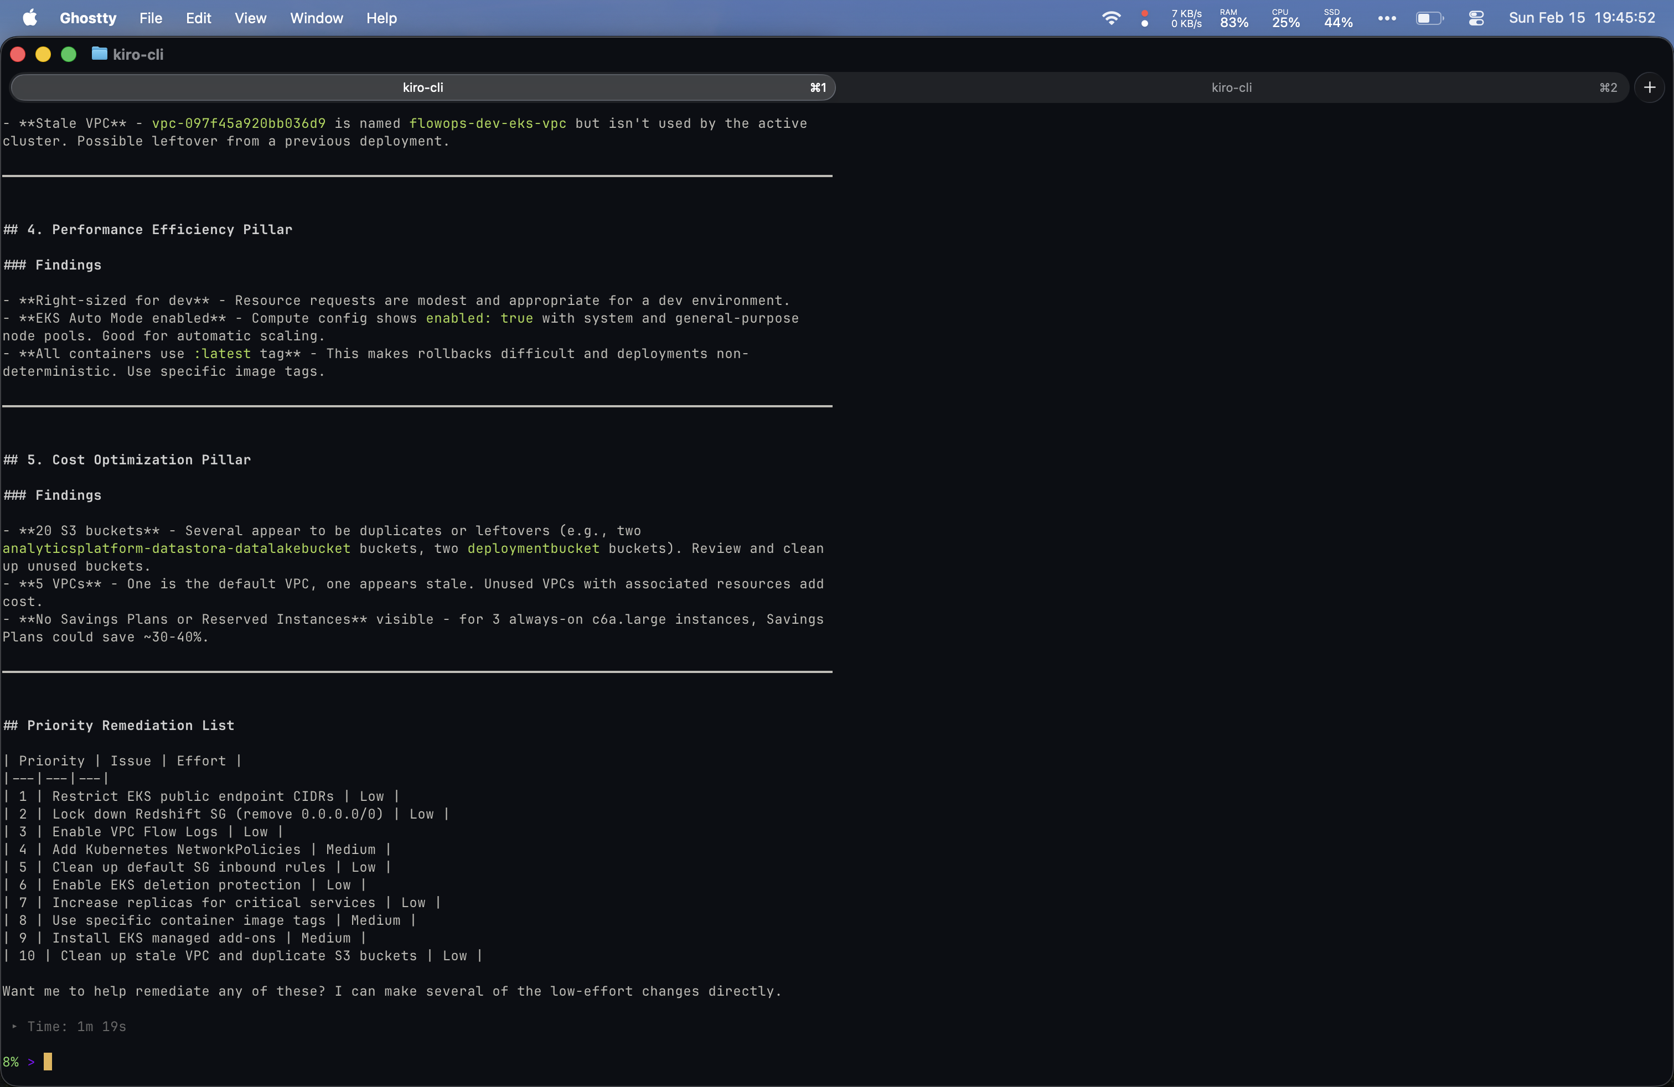The image size is (1674, 1087).
Task: Select the first kiro-cli tab
Action: coord(423,87)
